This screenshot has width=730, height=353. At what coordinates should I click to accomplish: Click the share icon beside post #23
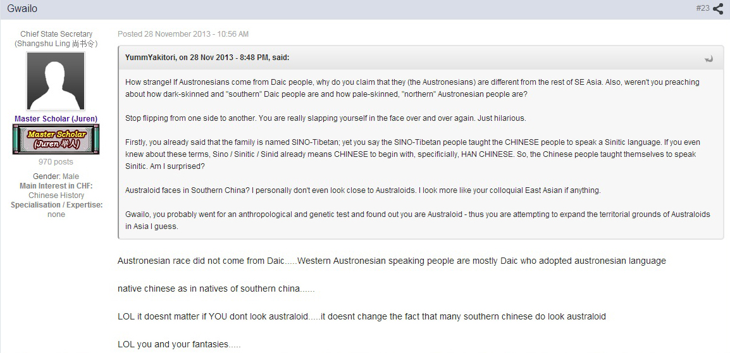(719, 8)
